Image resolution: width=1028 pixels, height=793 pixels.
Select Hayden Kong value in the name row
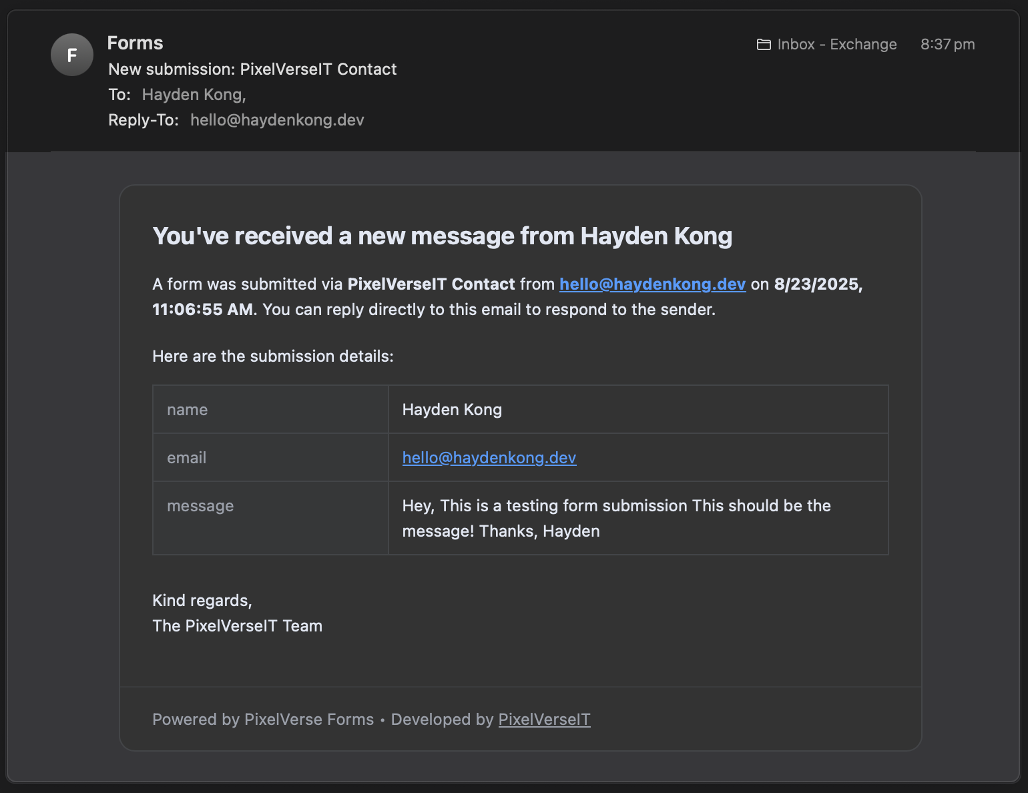[451, 409]
